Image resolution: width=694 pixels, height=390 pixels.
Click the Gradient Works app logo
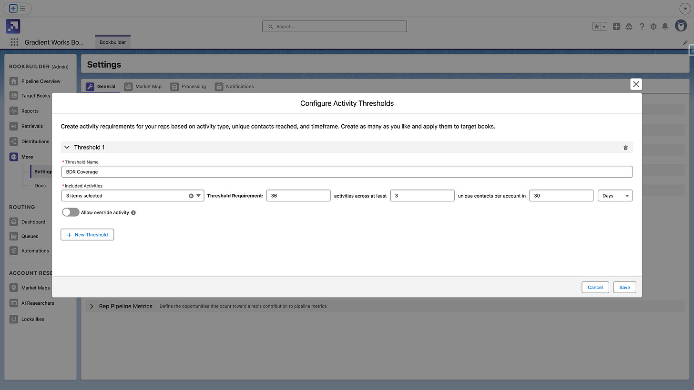(x=13, y=26)
